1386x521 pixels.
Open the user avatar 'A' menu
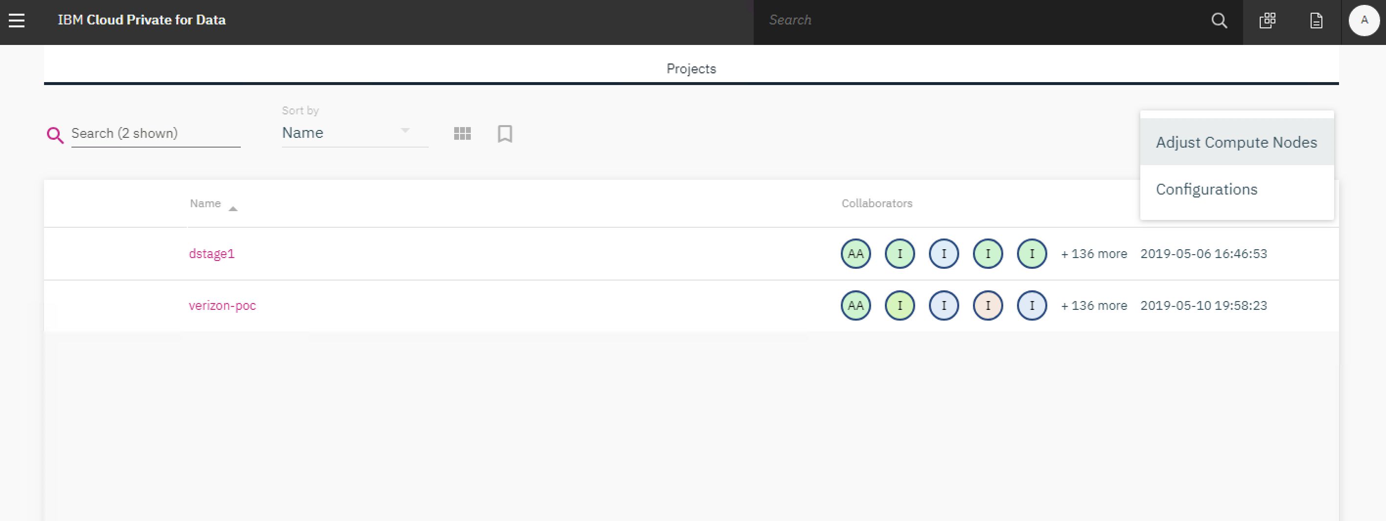coord(1363,21)
